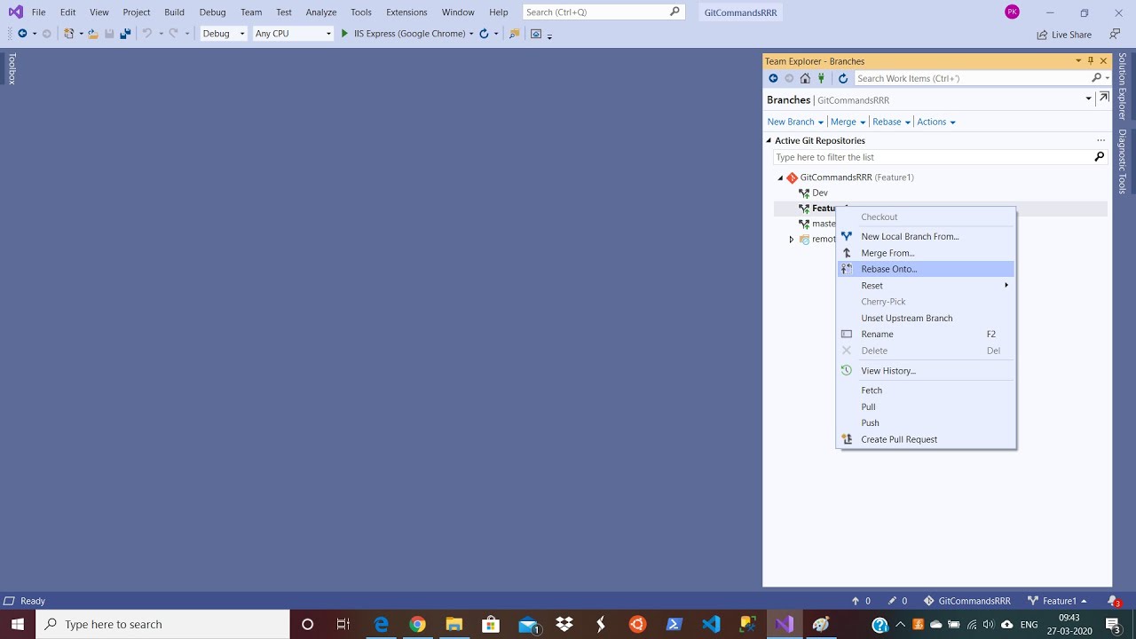The width and height of the screenshot is (1136, 639).
Task: Choose New Local Branch From in context menu
Action: pyautogui.click(x=926, y=236)
